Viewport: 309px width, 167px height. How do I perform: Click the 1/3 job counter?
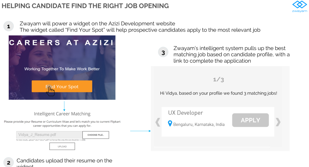coord(219,79)
